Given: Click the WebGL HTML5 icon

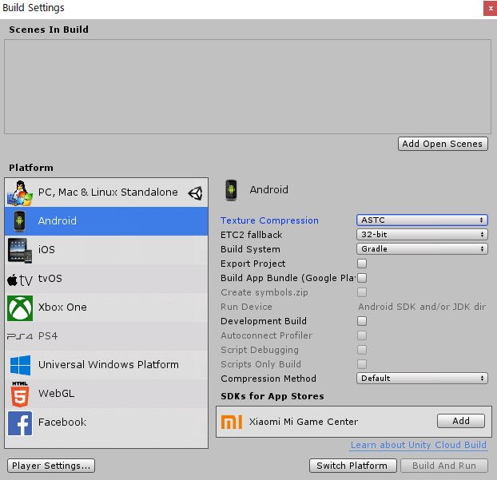Looking at the screenshot, I should pyautogui.click(x=20, y=394).
